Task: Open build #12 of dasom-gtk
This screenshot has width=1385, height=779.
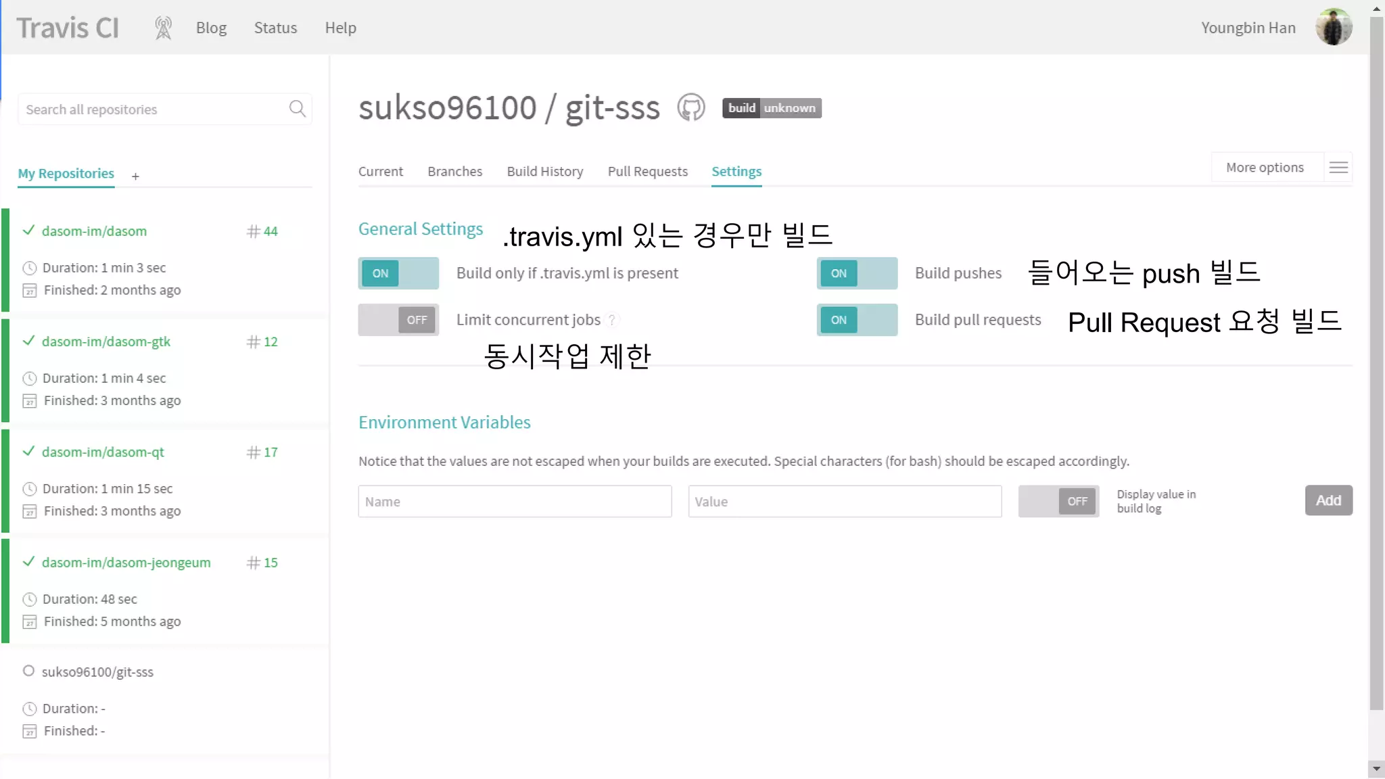Action: (x=262, y=341)
